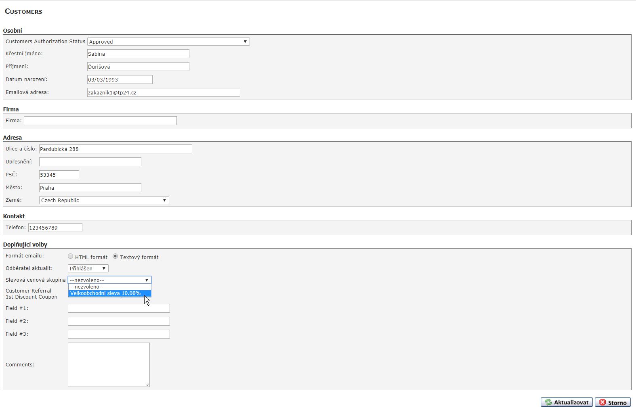Viewport: 636px width, 412px height.
Task: Click the Město city field
Action: [90, 188]
